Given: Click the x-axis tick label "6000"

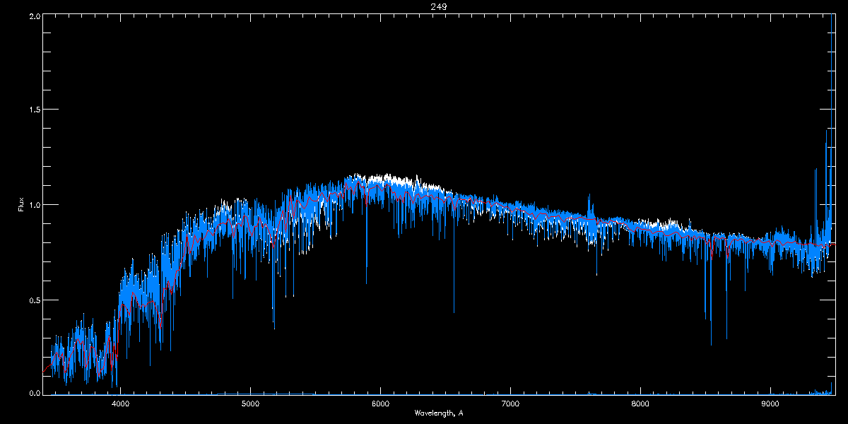Looking at the screenshot, I should click(x=380, y=404).
